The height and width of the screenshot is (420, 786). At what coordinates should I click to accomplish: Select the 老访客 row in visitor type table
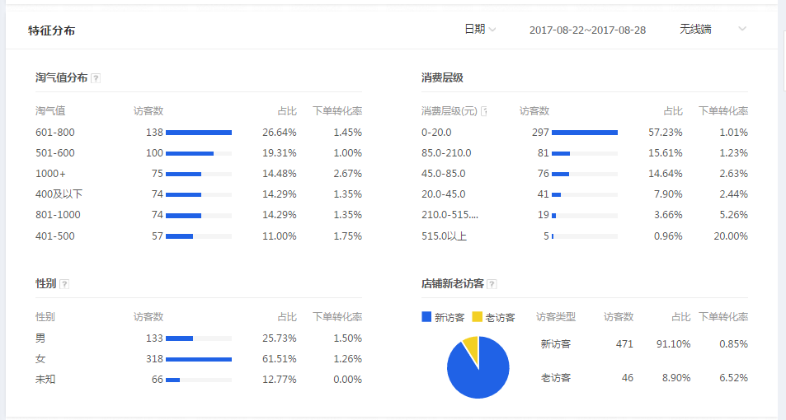point(555,378)
